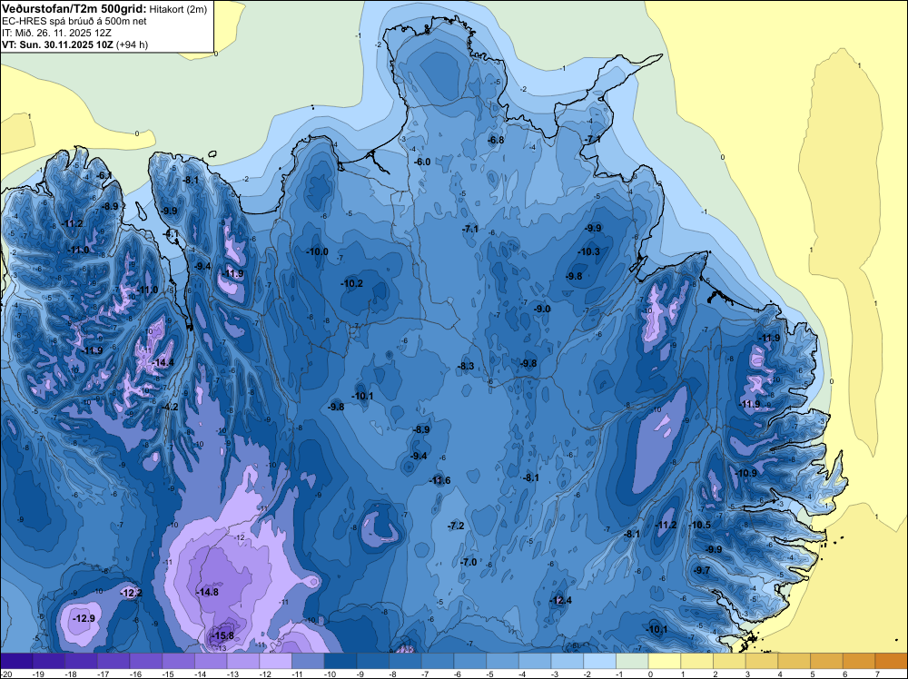Screen dimensions: 908x679
Task: Click the initial time 'IT: Mið. 26. 11. 2025 12Z'
Action: point(56,33)
